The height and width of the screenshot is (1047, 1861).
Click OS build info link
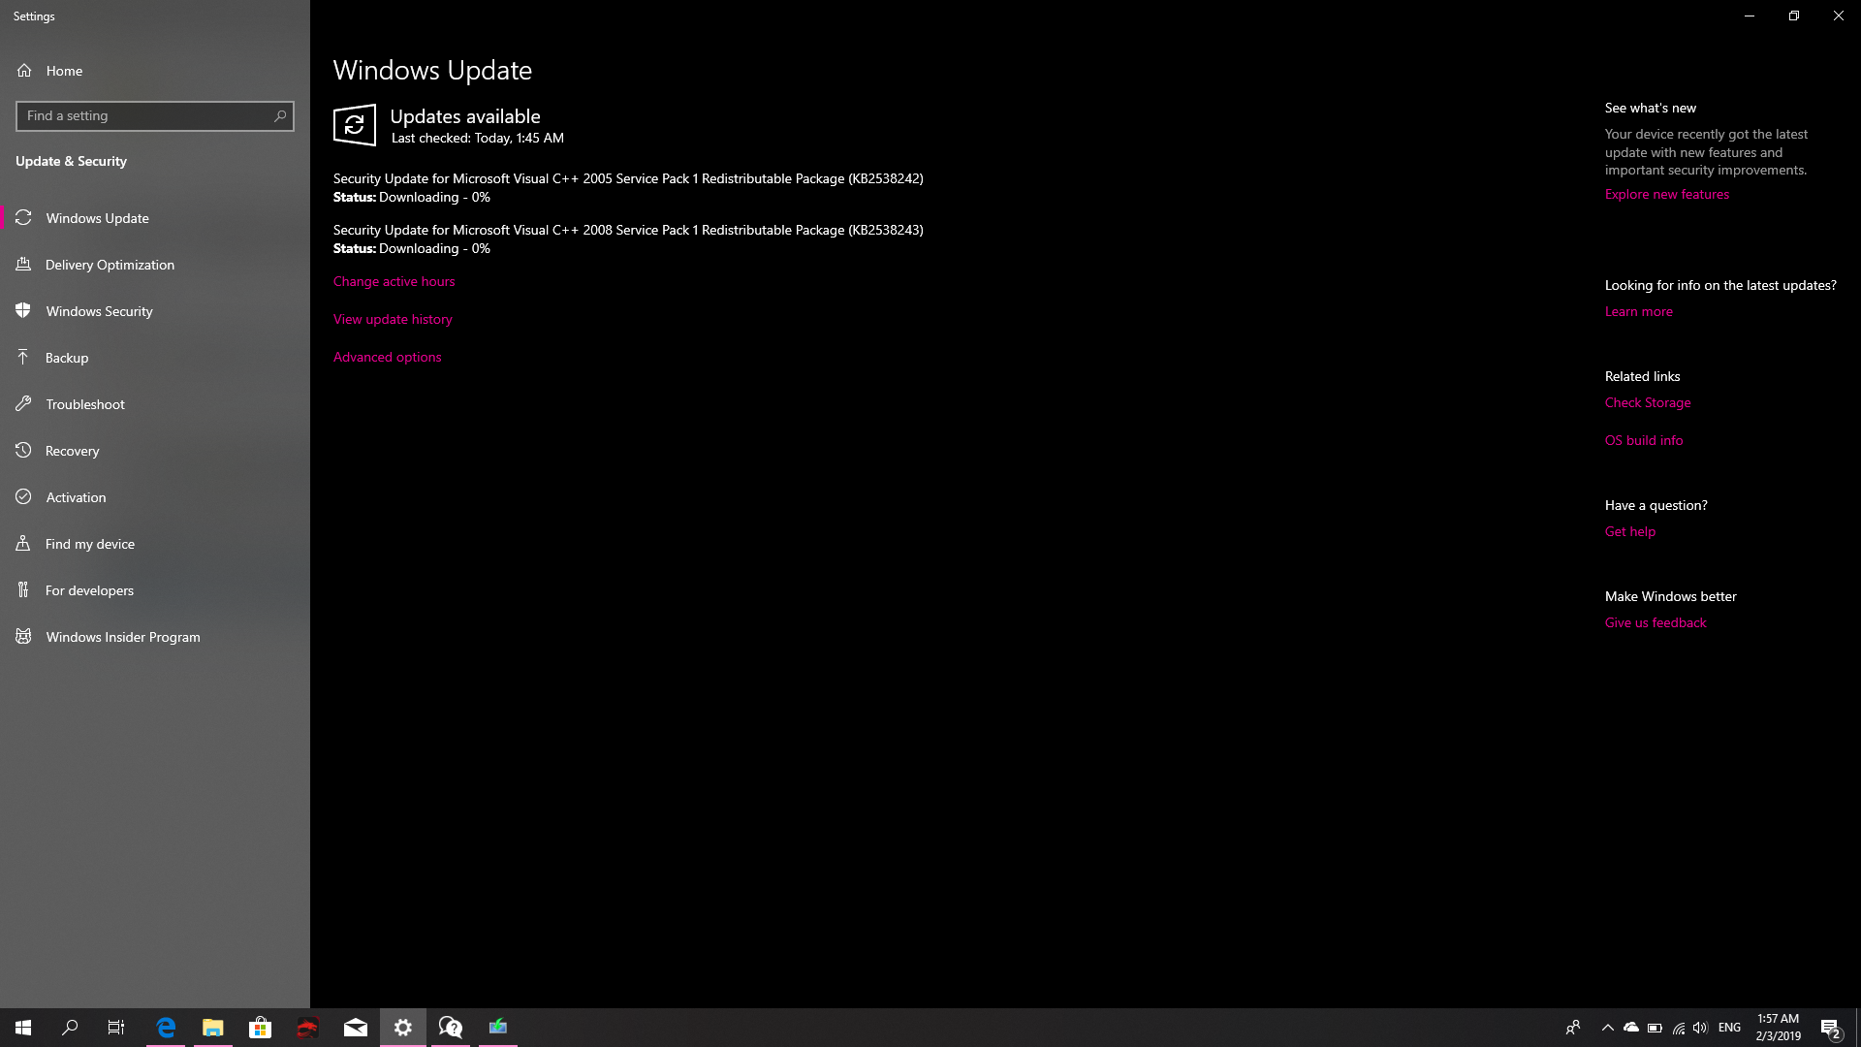[x=1643, y=440]
